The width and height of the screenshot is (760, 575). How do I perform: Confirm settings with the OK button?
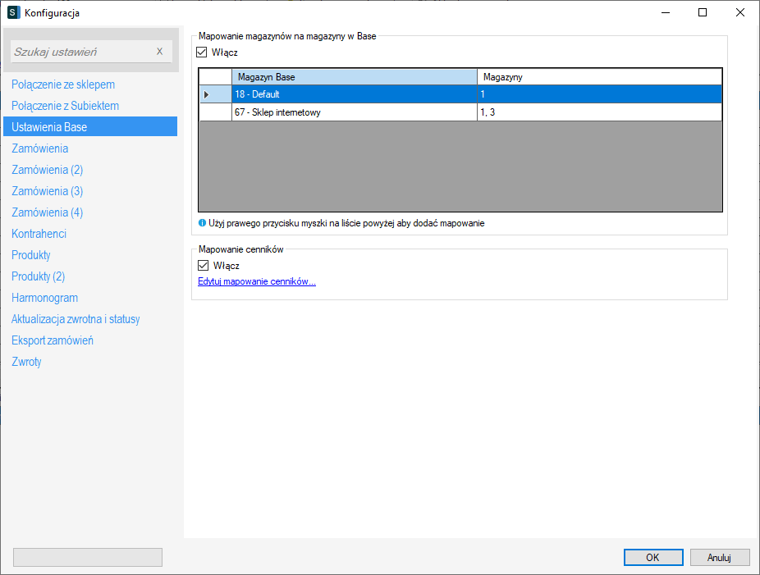tap(652, 558)
